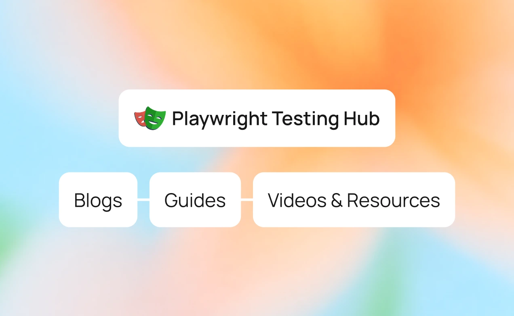Select the green smiling mask icon
This screenshot has height=316, width=514.
pos(156,118)
